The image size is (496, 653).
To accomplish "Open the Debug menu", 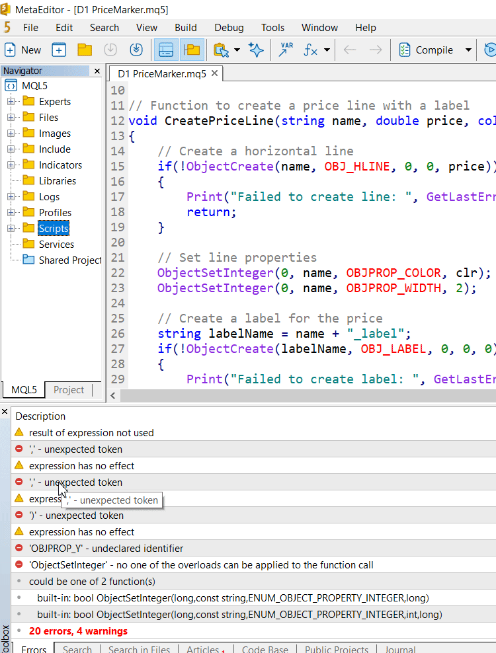I will tap(229, 28).
